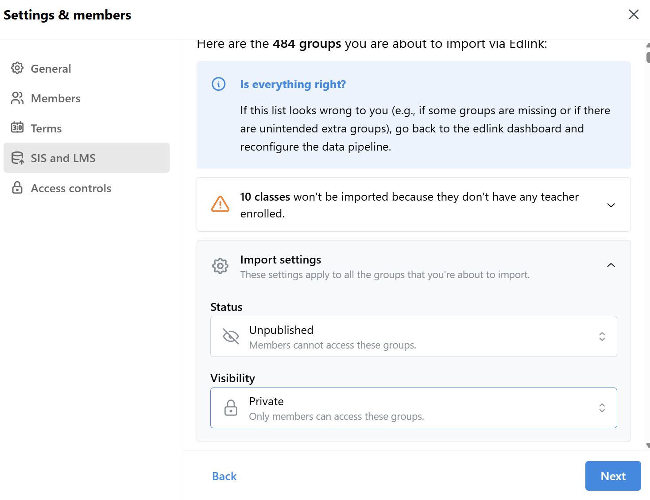Viewport: 650px width, 500px height.
Task: Collapse the Import settings panel chevron
Action: (x=611, y=265)
